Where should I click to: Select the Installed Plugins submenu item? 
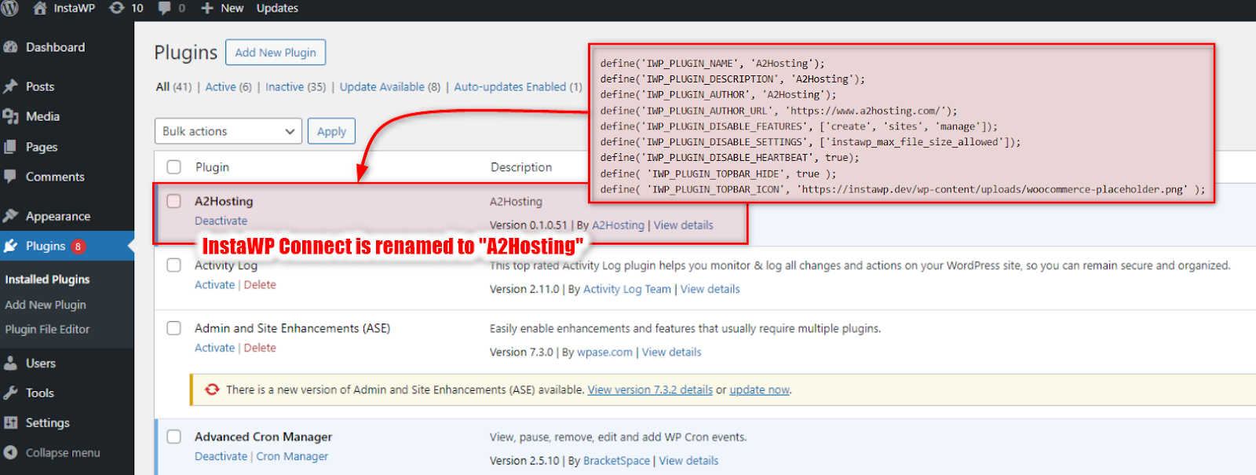[47, 280]
